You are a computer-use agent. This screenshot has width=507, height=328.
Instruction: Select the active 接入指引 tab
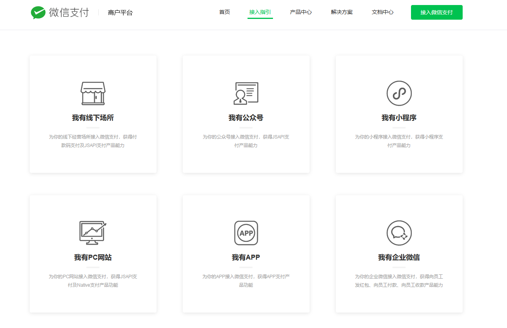pyautogui.click(x=260, y=12)
